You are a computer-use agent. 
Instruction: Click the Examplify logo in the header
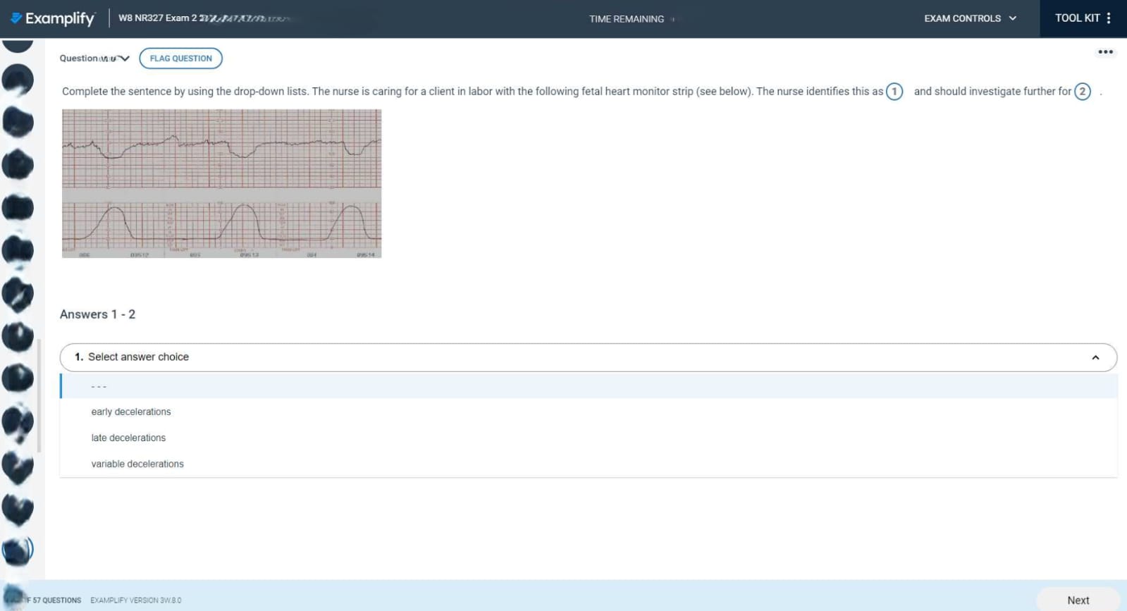54,18
